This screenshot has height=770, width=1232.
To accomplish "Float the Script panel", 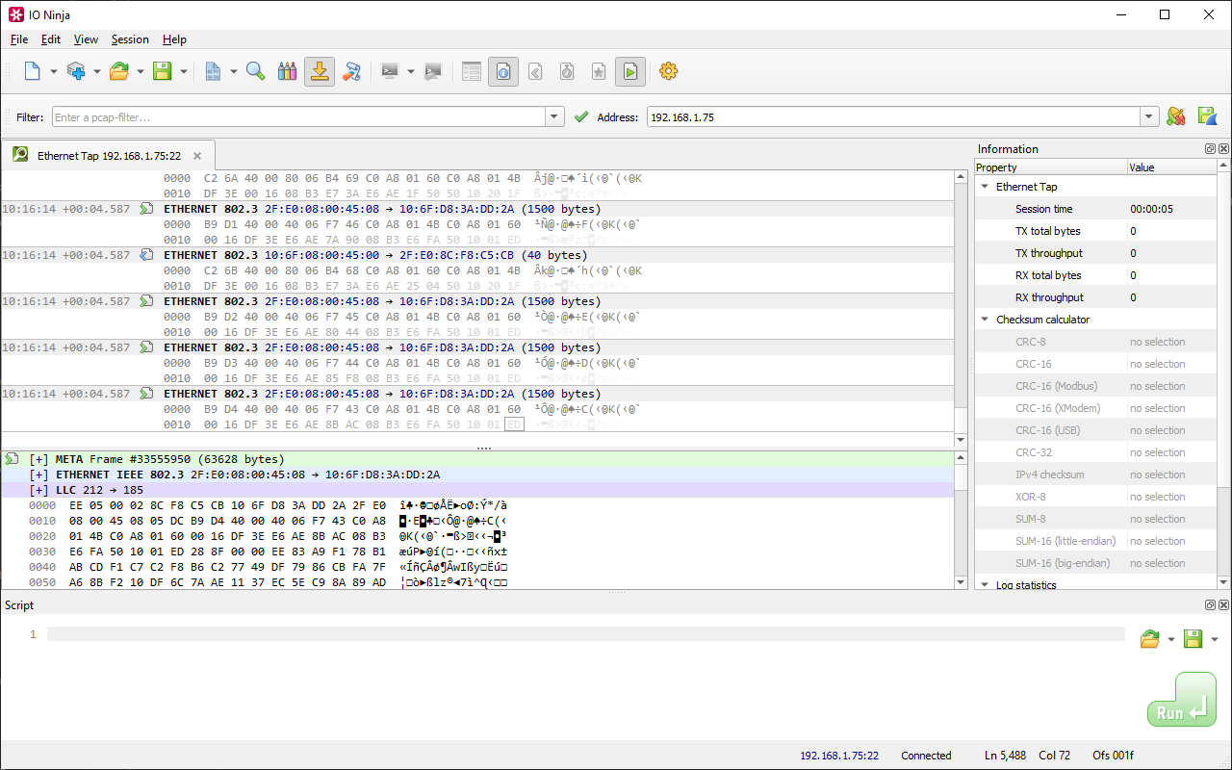I will 1211,605.
